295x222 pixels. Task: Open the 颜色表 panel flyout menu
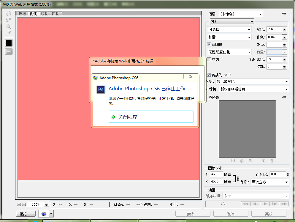tap(284, 97)
